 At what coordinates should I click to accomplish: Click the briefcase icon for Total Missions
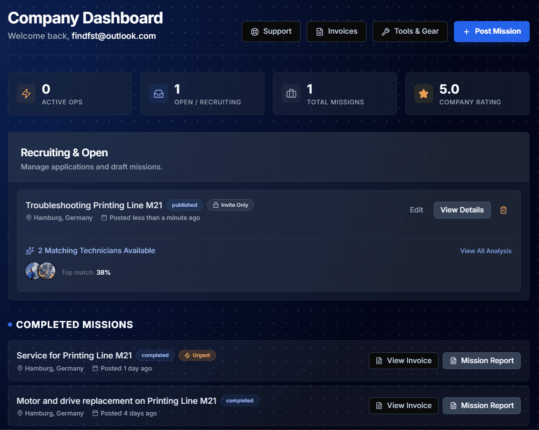point(291,94)
